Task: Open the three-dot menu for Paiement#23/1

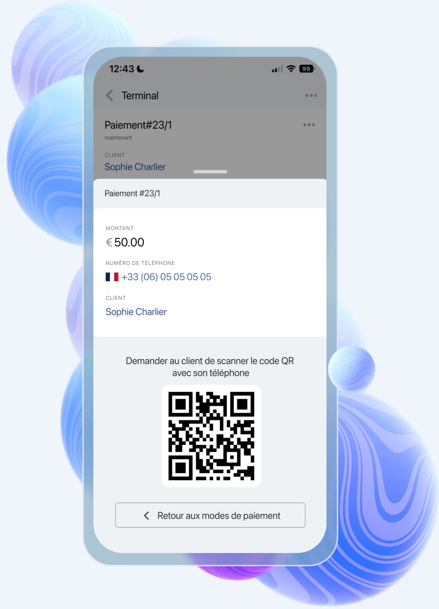Action: coord(309,124)
